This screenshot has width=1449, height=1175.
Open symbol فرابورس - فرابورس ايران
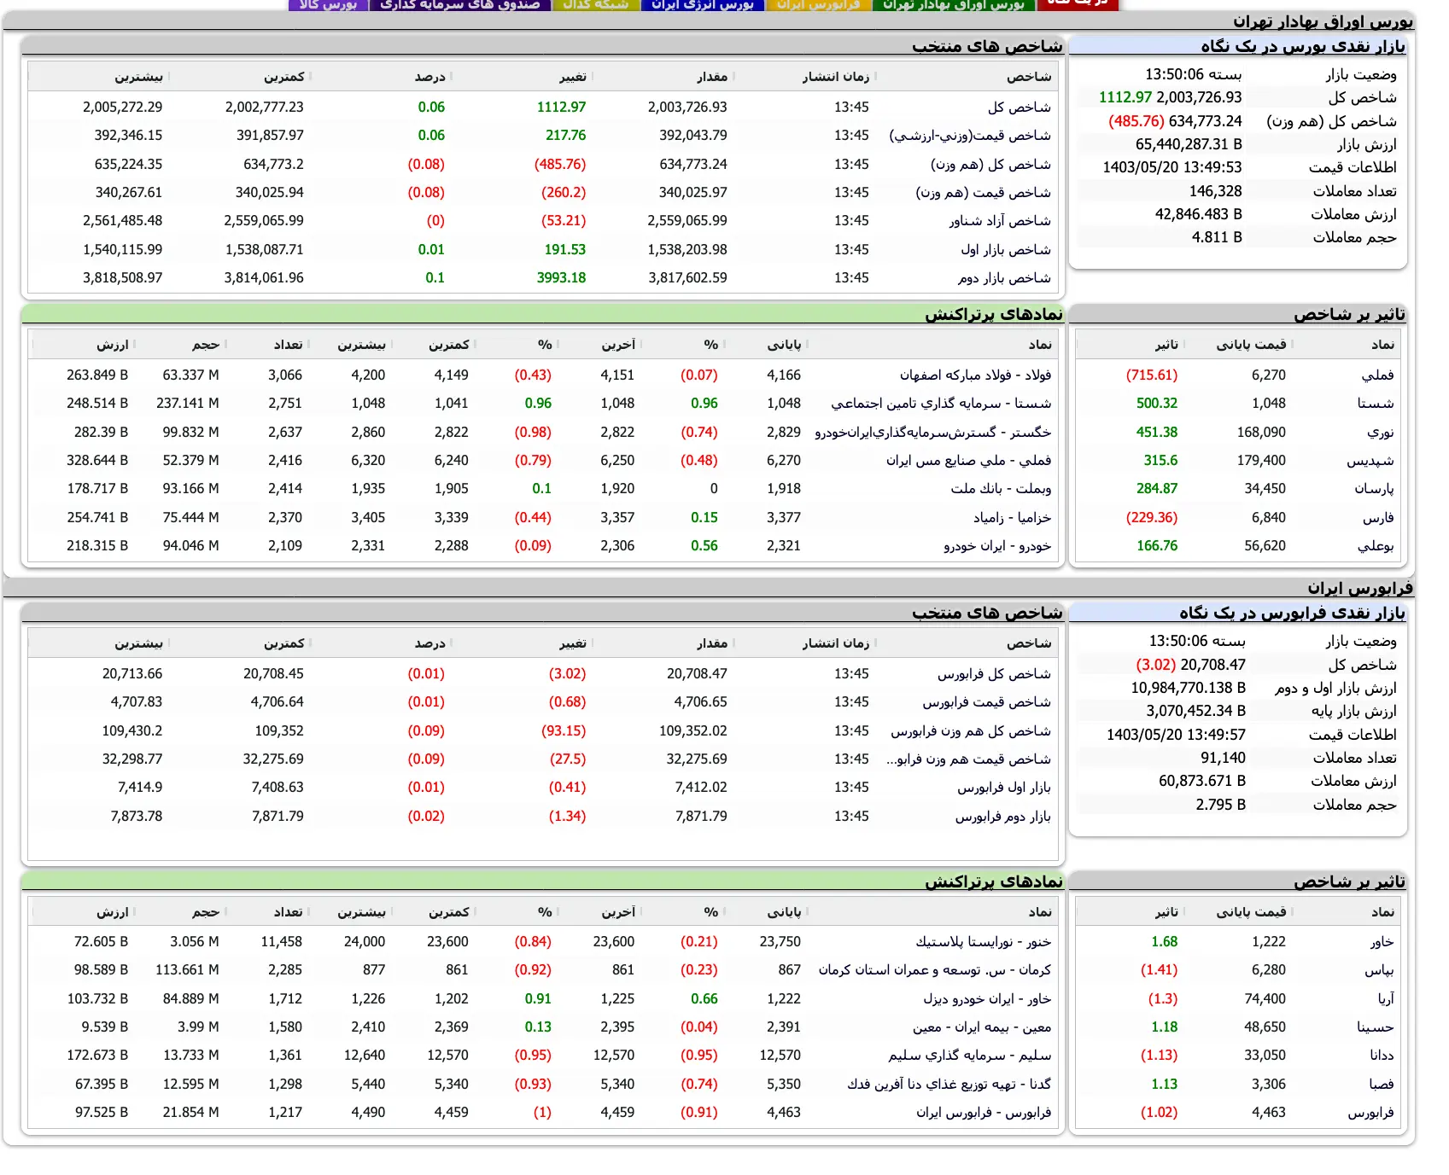984,1112
